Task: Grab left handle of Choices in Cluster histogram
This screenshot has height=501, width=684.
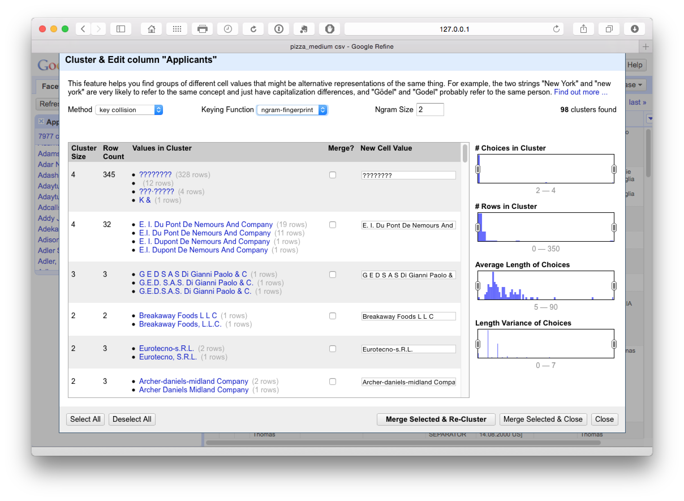Action: coord(477,169)
